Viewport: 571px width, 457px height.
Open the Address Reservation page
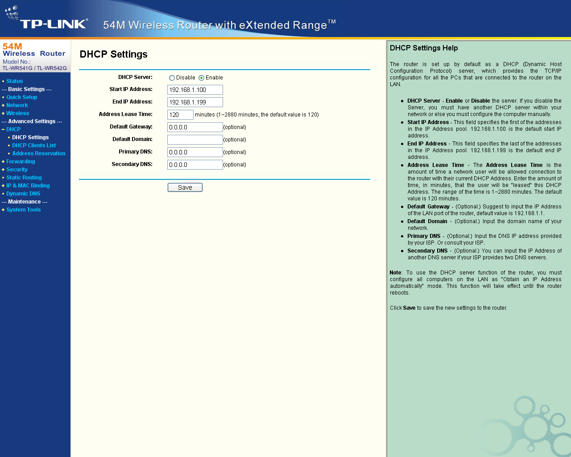(39, 154)
